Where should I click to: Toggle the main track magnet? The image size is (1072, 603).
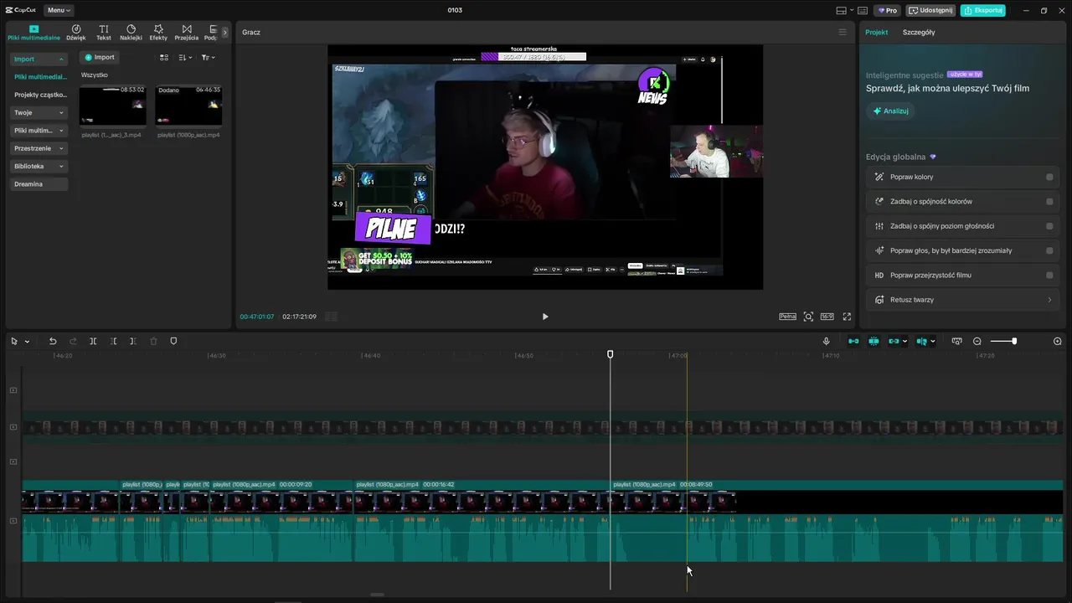[x=853, y=341]
